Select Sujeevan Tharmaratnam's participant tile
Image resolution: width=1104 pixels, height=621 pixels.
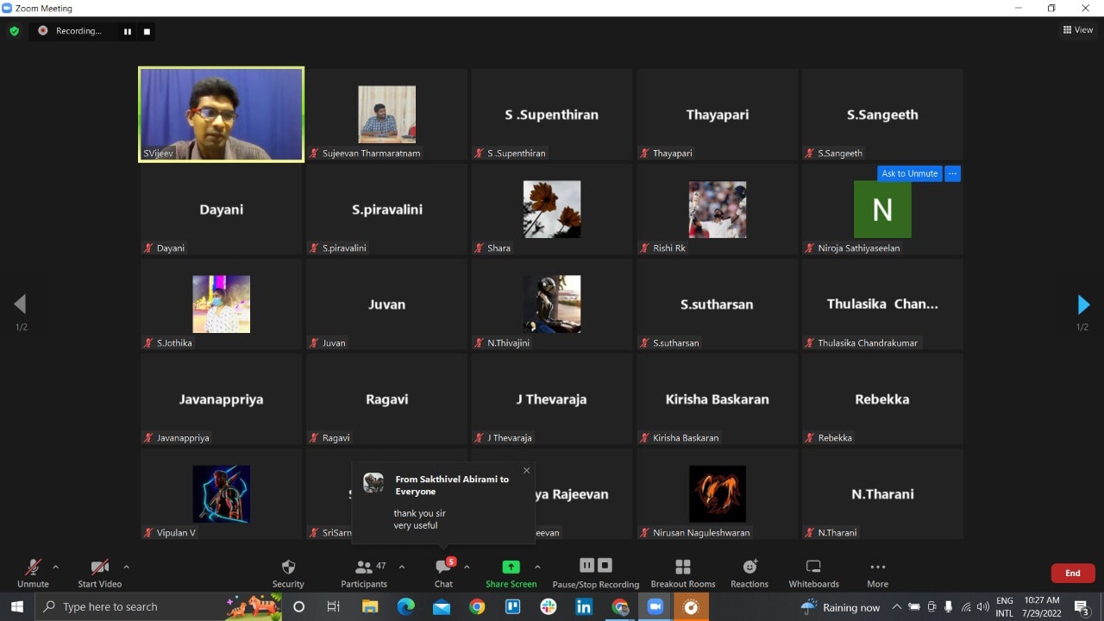click(387, 115)
